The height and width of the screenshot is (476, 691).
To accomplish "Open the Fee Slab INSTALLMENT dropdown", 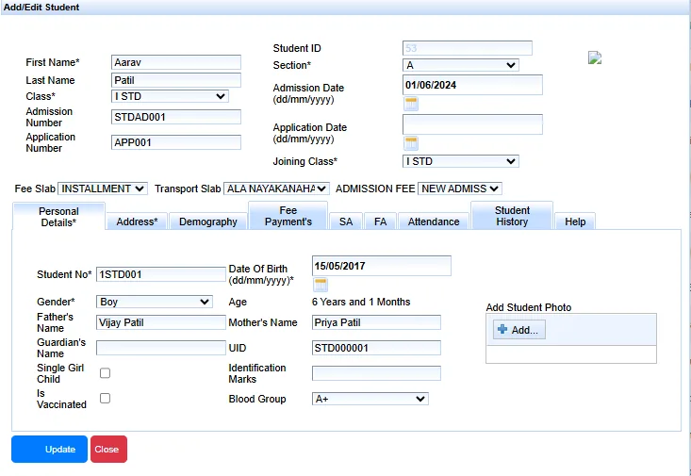I will (102, 189).
